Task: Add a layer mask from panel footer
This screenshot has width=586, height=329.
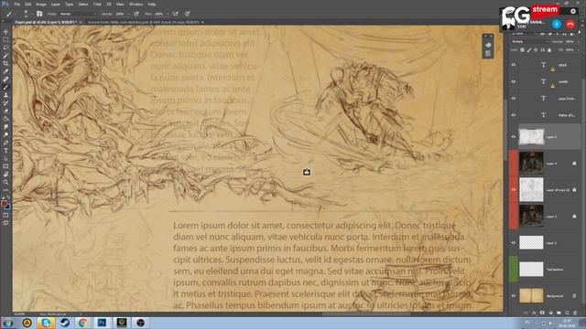Action: 542,313
